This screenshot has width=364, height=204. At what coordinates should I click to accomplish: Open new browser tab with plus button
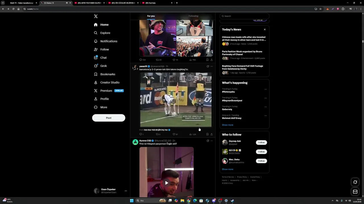(177, 3)
